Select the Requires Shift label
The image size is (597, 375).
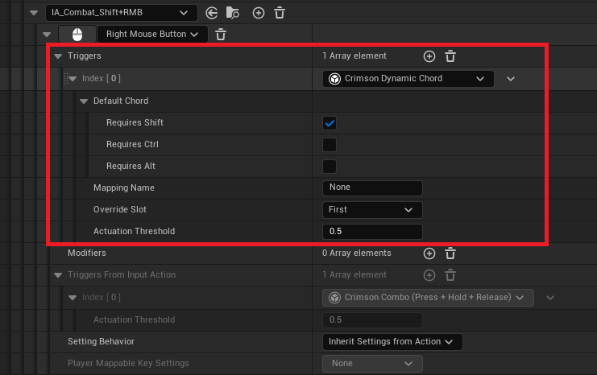tap(135, 122)
